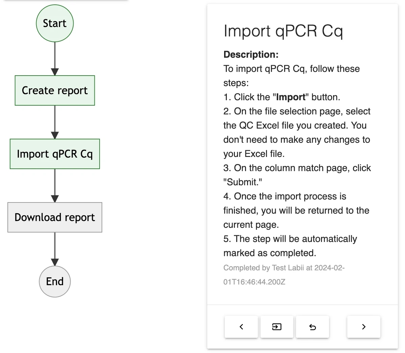Click arrow connecting Start to Create report
This screenshot has height=353, width=405.
click(x=55, y=59)
